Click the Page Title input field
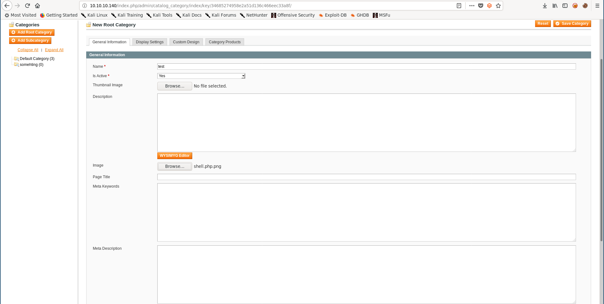 click(x=366, y=177)
